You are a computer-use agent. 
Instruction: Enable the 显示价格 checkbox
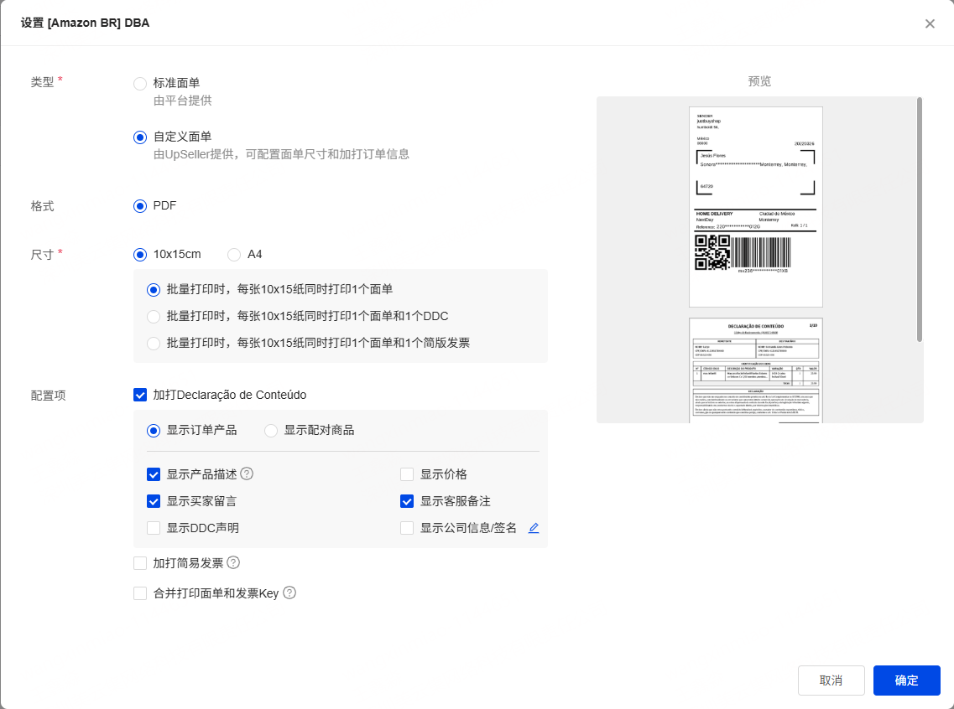(x=407, y=474)
